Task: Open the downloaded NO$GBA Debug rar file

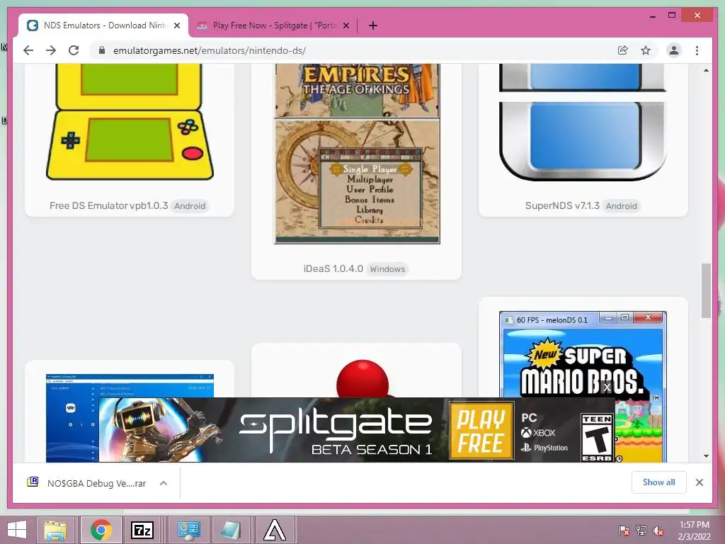Action: click(x=86, y=483)
